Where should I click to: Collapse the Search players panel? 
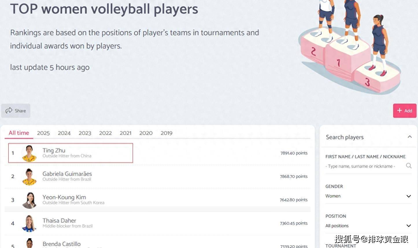(x=409, y=137)
